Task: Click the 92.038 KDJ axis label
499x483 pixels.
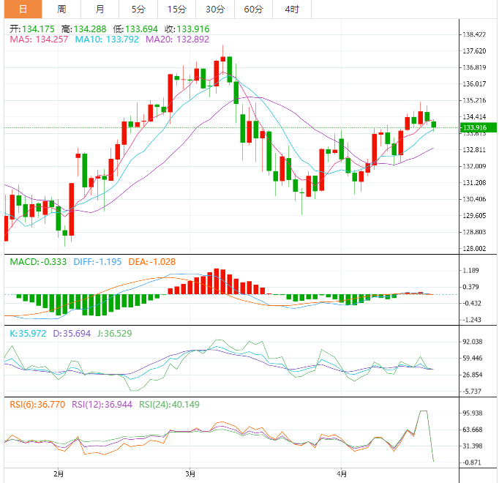Action: pyautogui.click(x=472, y=342)
